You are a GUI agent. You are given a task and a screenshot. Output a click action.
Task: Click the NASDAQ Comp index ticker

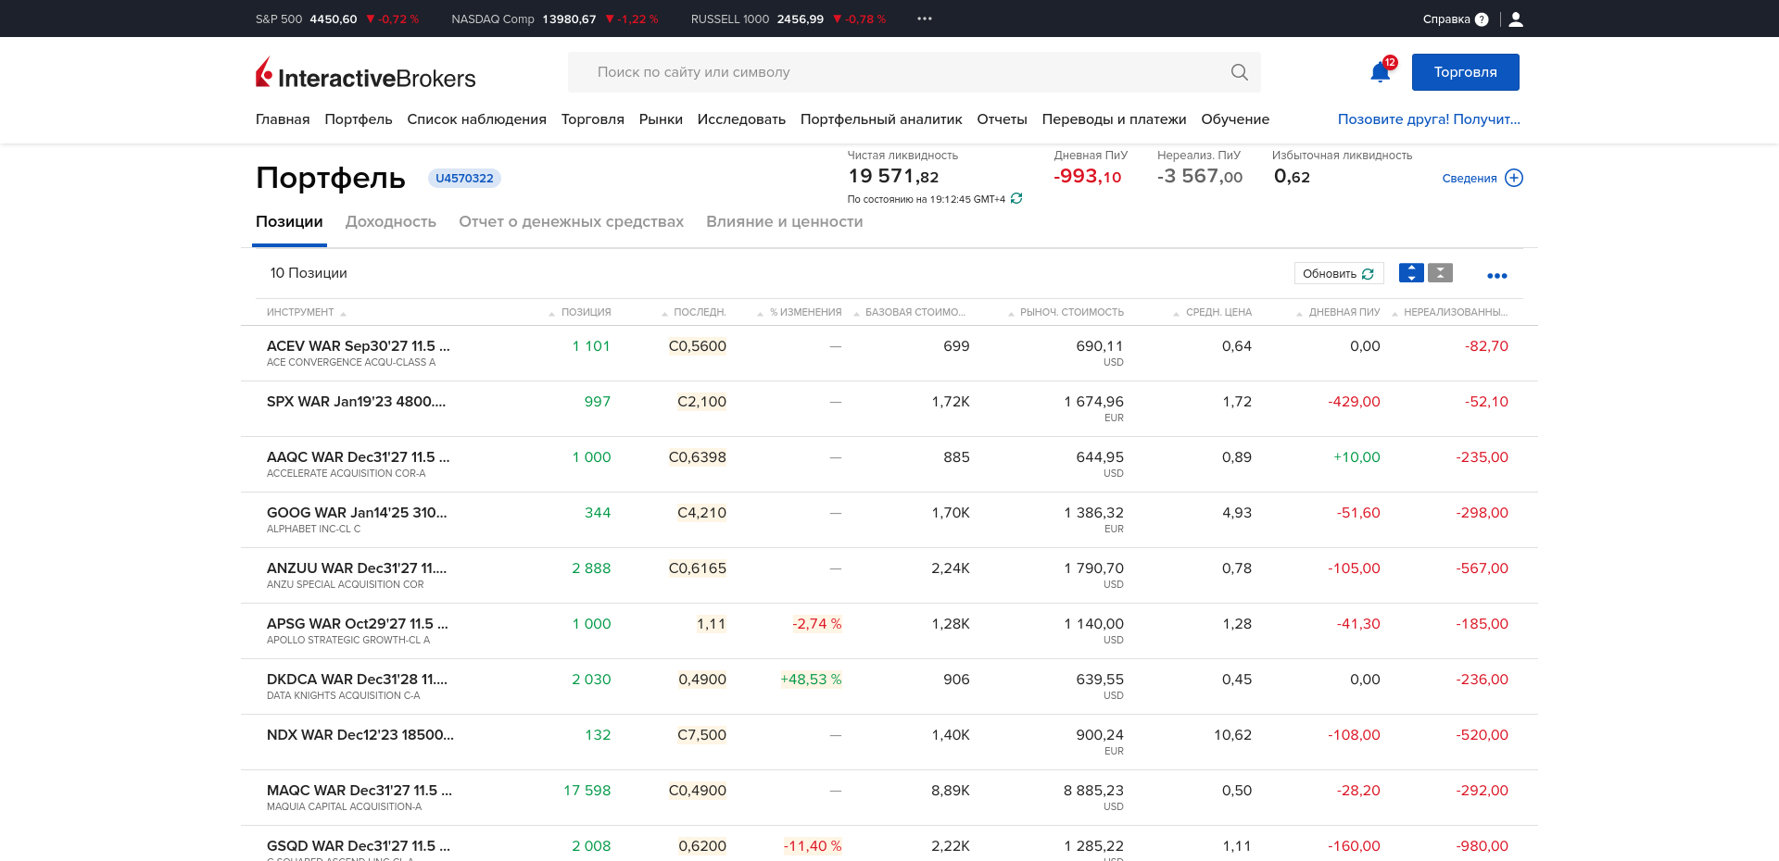tap(555, 19)
